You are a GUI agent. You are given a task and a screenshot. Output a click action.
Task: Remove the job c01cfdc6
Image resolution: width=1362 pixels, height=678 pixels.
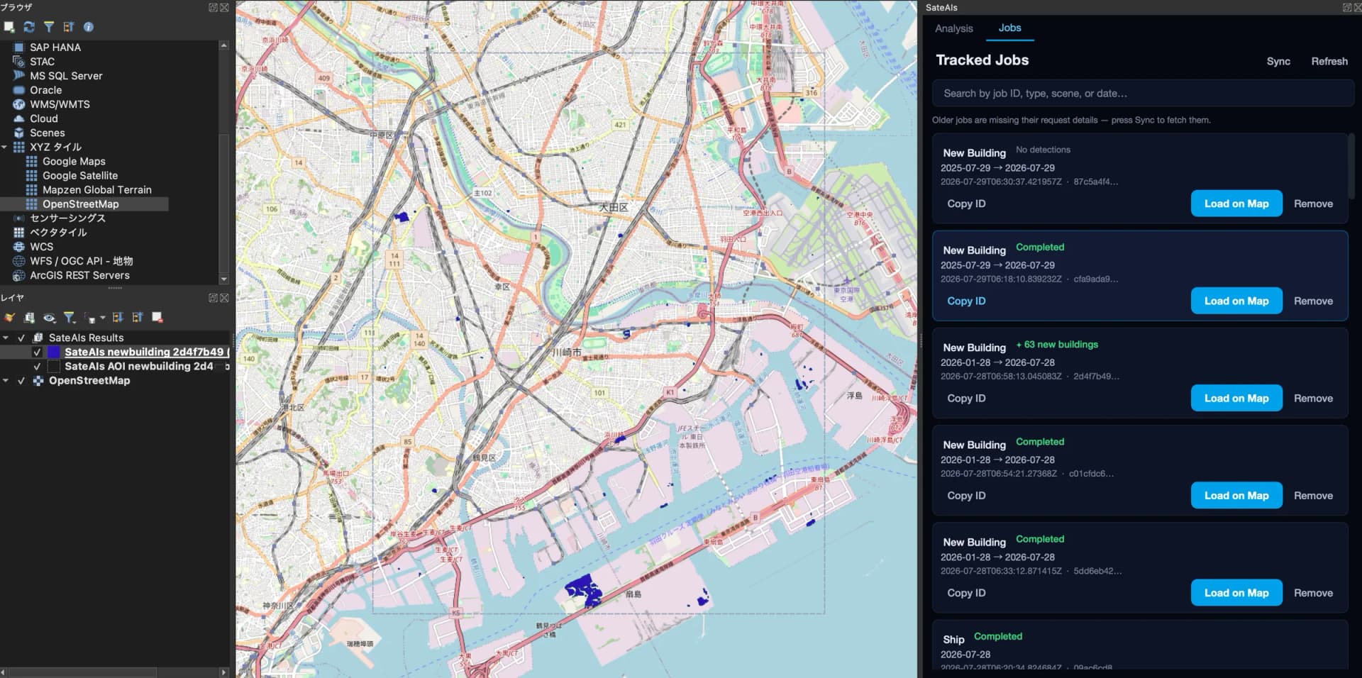(x=1313, y=496)
